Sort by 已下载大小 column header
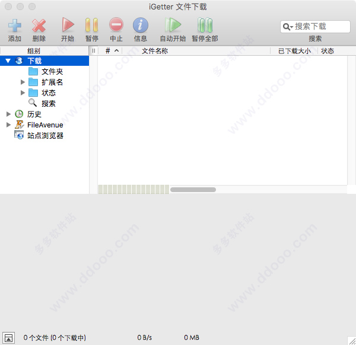This screenshot has height=345, width=356. (x=294, y=51)
